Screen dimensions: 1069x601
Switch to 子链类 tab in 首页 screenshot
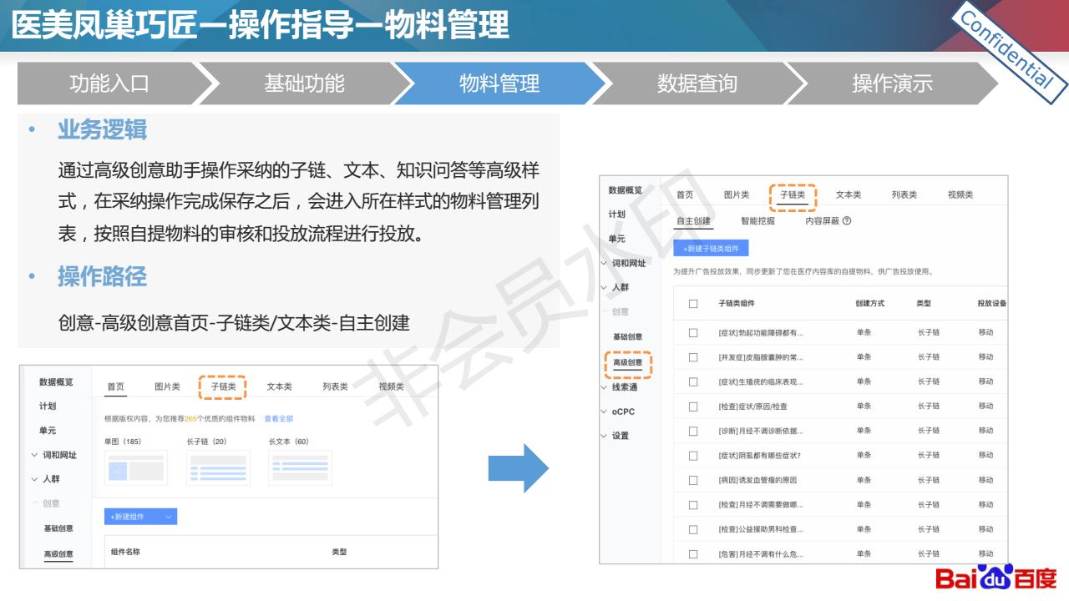pyautogui.click(x=223, y=386)
